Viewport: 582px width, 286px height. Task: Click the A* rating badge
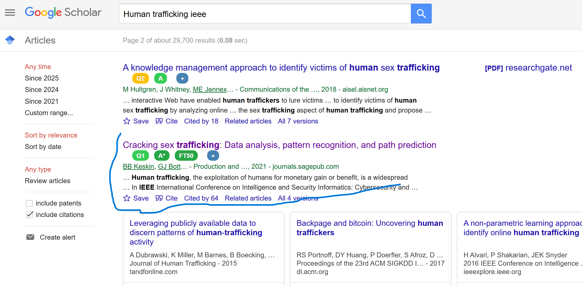[162, 156]
